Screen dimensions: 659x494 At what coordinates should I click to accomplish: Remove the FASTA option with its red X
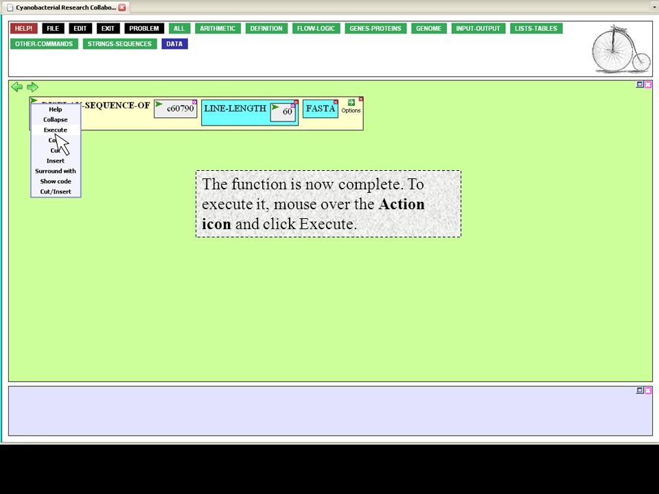coord(336,102)
